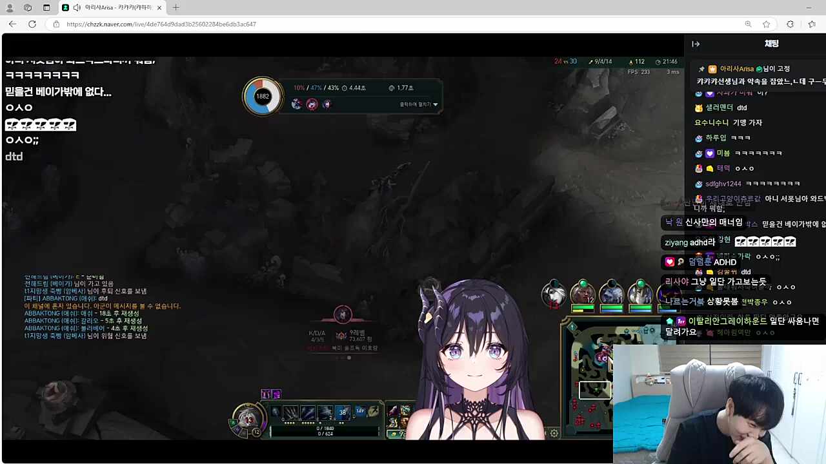Open chat user sdfghv1244 profile
This screenshot has width=826, height=464.
[x=723, y=184]
